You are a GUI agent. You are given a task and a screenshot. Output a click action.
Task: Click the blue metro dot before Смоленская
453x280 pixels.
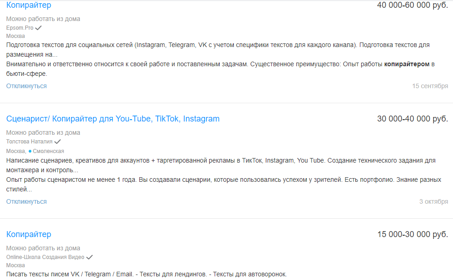point(30,151)
